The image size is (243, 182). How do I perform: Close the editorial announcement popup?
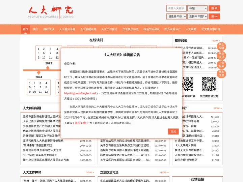tap(173, 131)
